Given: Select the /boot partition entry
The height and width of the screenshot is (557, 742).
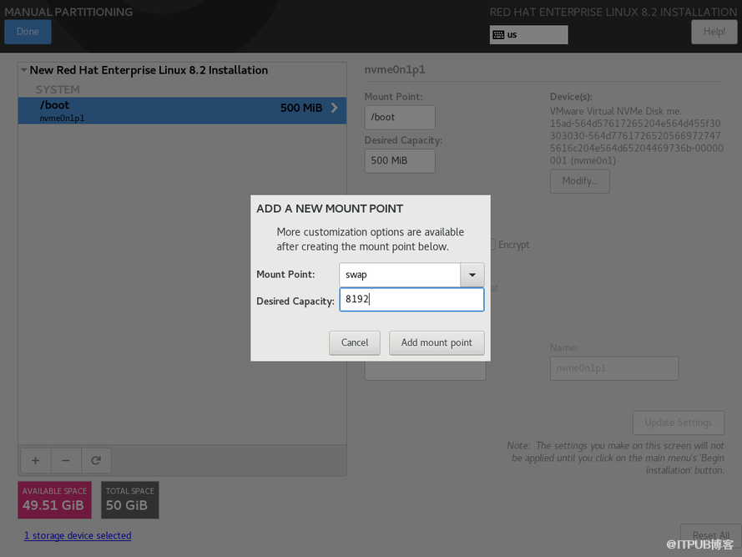Looking at the screenshot, I should [x=167, y=110].
